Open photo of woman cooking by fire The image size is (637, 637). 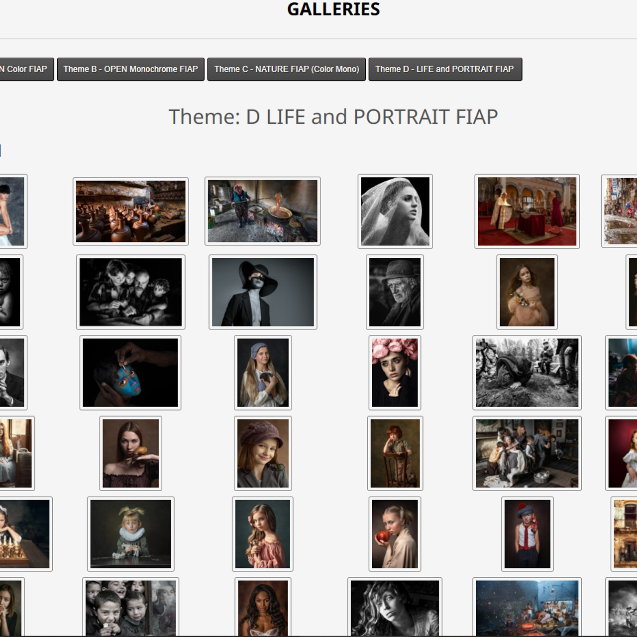(x=263, y=211)
